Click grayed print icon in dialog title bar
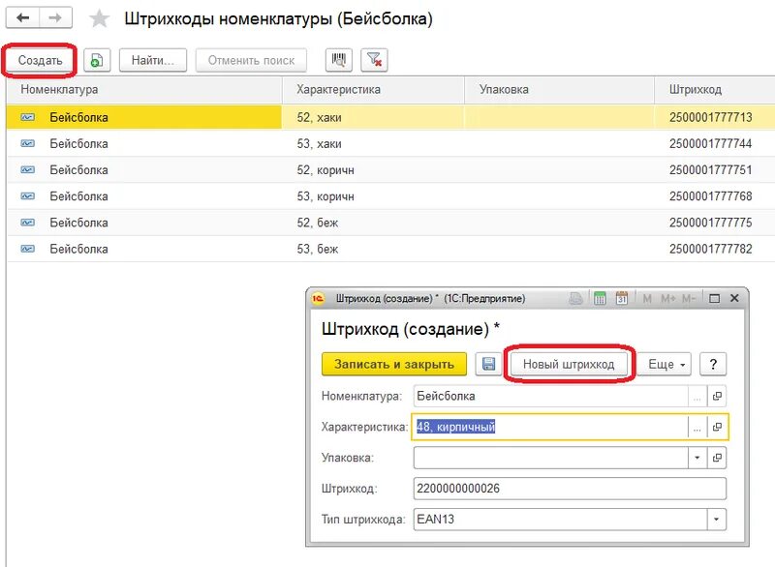The width and height of the screenshot is (775, 567). [575, 298]
